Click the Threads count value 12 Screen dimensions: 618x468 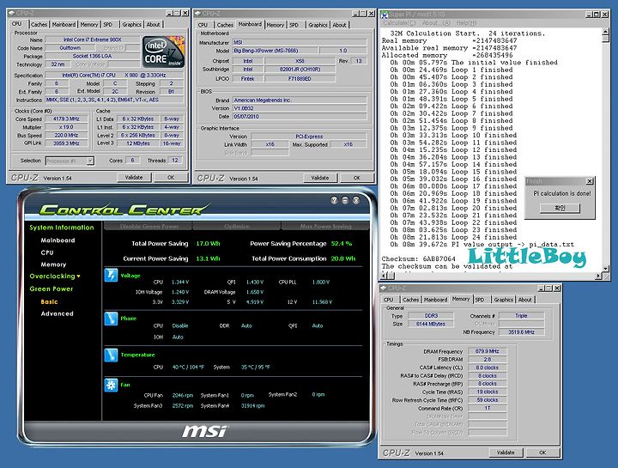tap(174, 160)
